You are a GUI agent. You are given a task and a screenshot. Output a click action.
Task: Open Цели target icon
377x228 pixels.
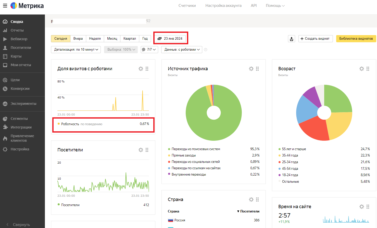pos(5,80)
